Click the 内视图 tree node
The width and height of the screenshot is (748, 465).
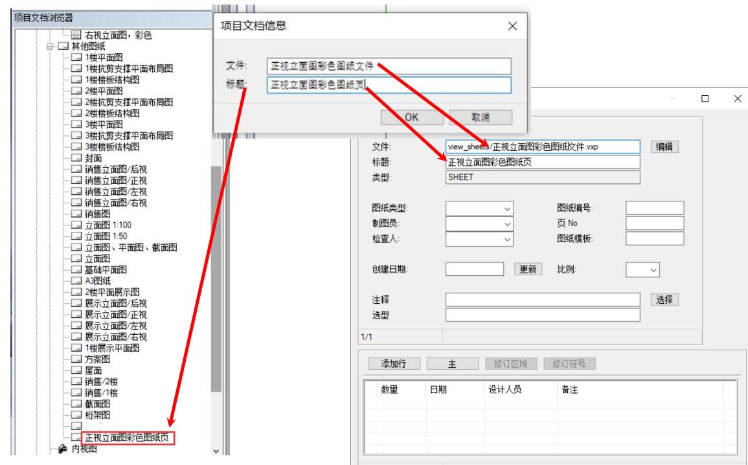(84, 449)
